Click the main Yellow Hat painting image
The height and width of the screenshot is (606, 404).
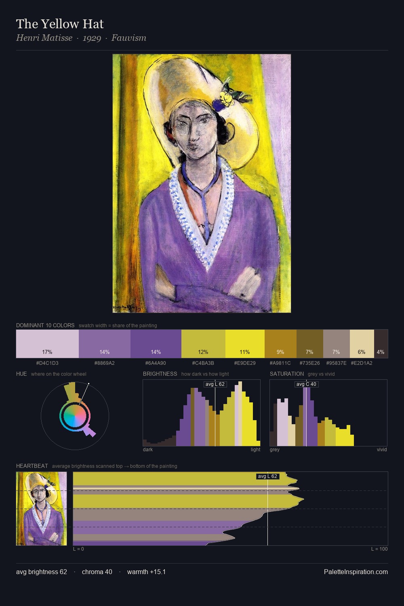[202, 183]
